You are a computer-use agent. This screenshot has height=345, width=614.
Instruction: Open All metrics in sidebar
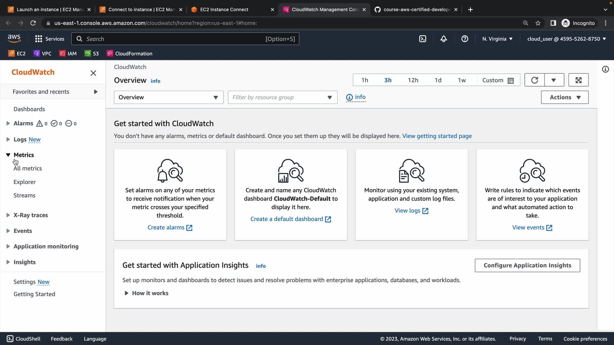click(x=28, y=168)
